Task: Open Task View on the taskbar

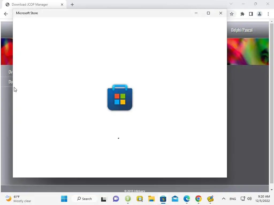Action: click(x=104, y=199)
